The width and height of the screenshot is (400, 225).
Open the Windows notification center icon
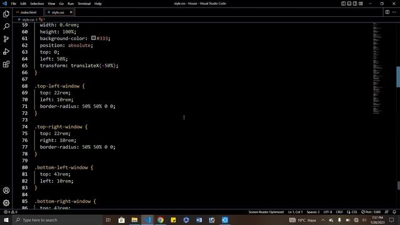pos(392,220)
